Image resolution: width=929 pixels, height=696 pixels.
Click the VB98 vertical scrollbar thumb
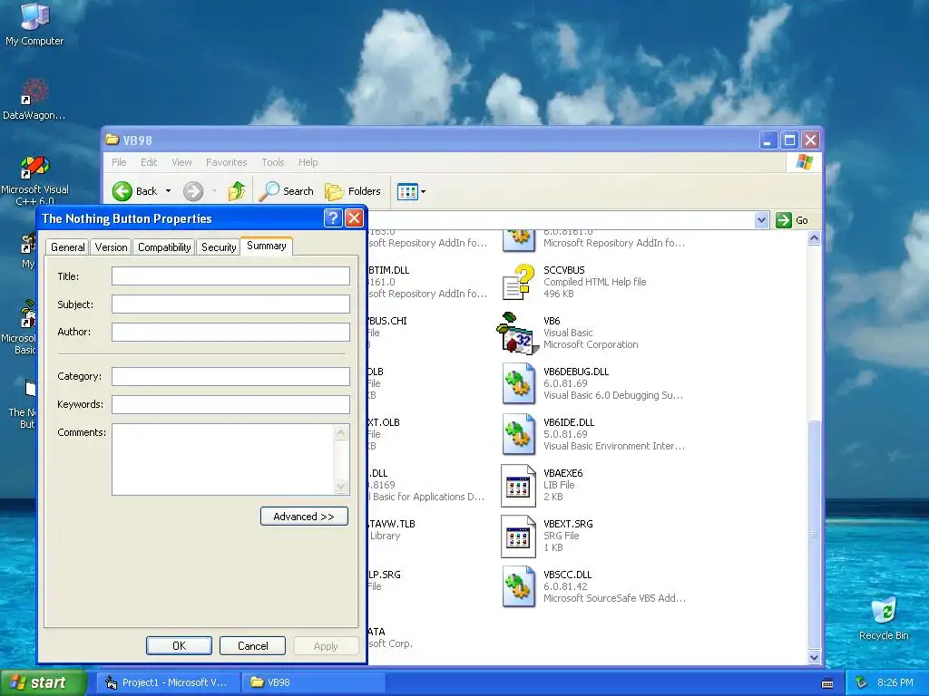[814, 535]
